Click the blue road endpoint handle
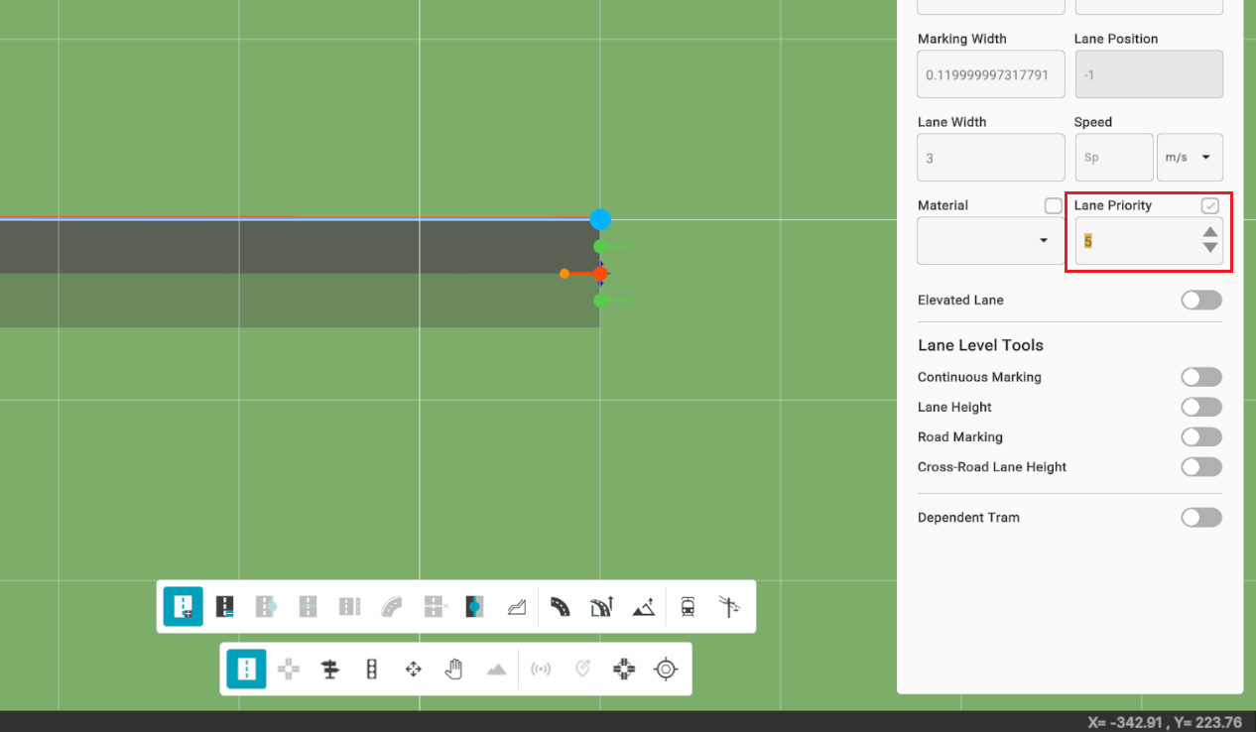1256x732 pixels. (600, 219)
